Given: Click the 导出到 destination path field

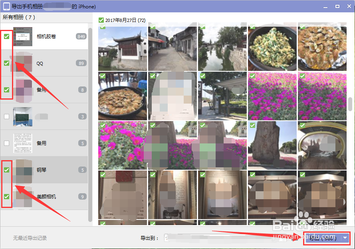Looking at the screenshot, I should [x=226, y=238].
